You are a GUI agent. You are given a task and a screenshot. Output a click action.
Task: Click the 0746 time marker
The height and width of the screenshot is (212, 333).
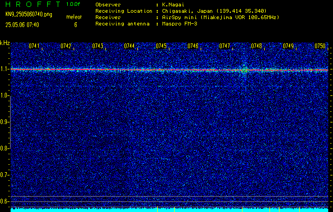[193, 46]
